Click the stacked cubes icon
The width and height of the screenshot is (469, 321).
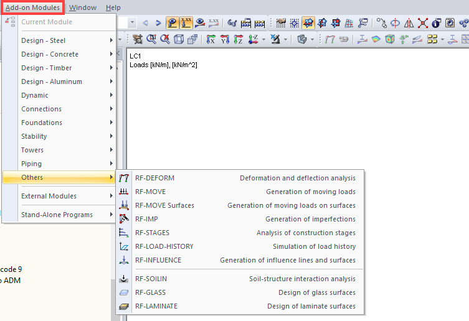[x=192, y=39]
